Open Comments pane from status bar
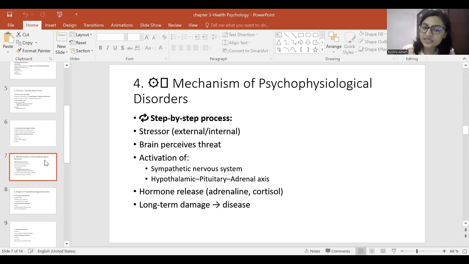469x264 pixels. 337,251
